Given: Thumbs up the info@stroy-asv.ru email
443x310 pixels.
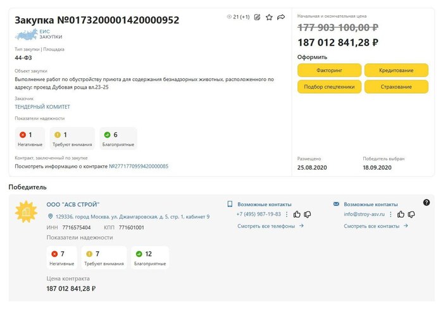Looking at the screenshot, I should (401, 214).
